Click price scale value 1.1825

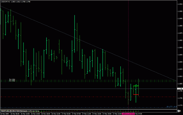(x=180, y=69)
